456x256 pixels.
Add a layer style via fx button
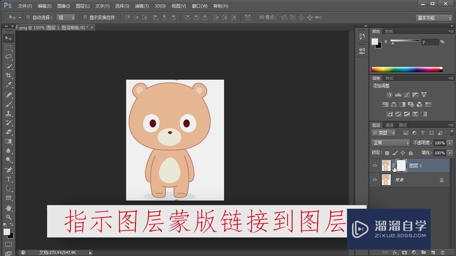pyautogui.click(x=395, y=252)
